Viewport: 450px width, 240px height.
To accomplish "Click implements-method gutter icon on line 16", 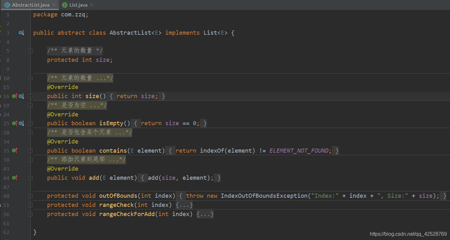I will (15, 96).
